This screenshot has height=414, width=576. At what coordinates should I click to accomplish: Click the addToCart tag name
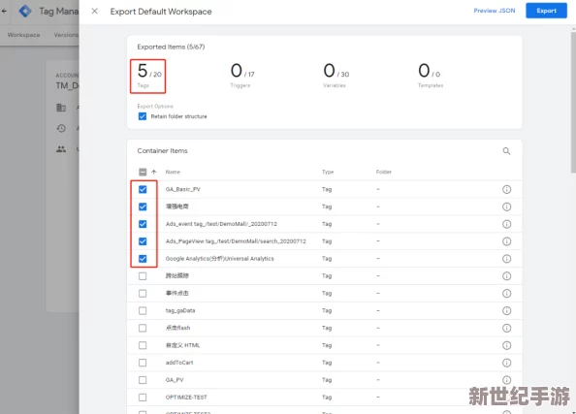click(x=179, y=363)
